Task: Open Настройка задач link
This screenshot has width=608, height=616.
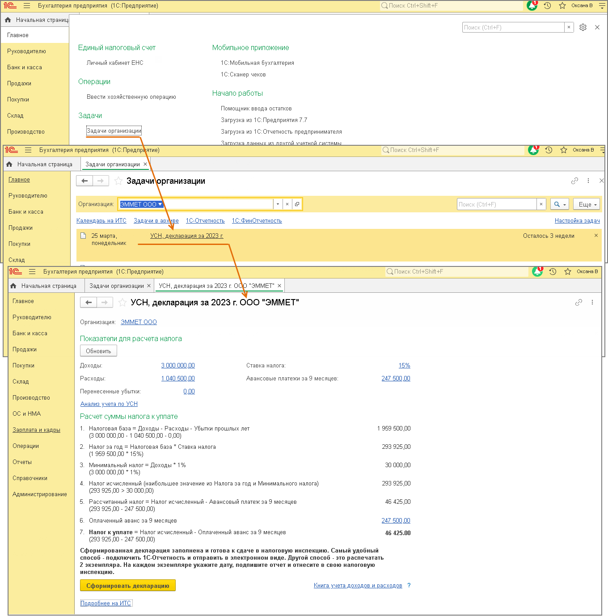Action: coord(577,221)
